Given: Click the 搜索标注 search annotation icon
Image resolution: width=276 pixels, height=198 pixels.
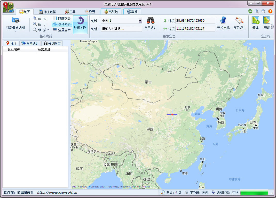Looking at the screenshot, I should [239, 21].
